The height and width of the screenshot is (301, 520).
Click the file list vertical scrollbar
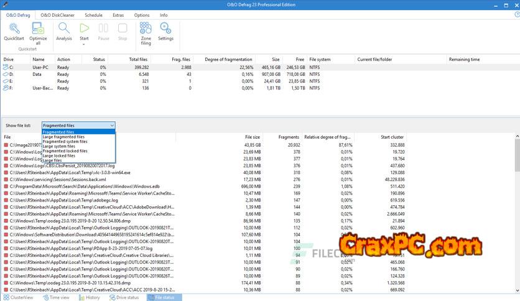pos(516,187)
